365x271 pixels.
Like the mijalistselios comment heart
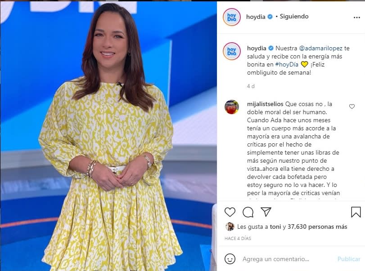[x=352, y=107]
